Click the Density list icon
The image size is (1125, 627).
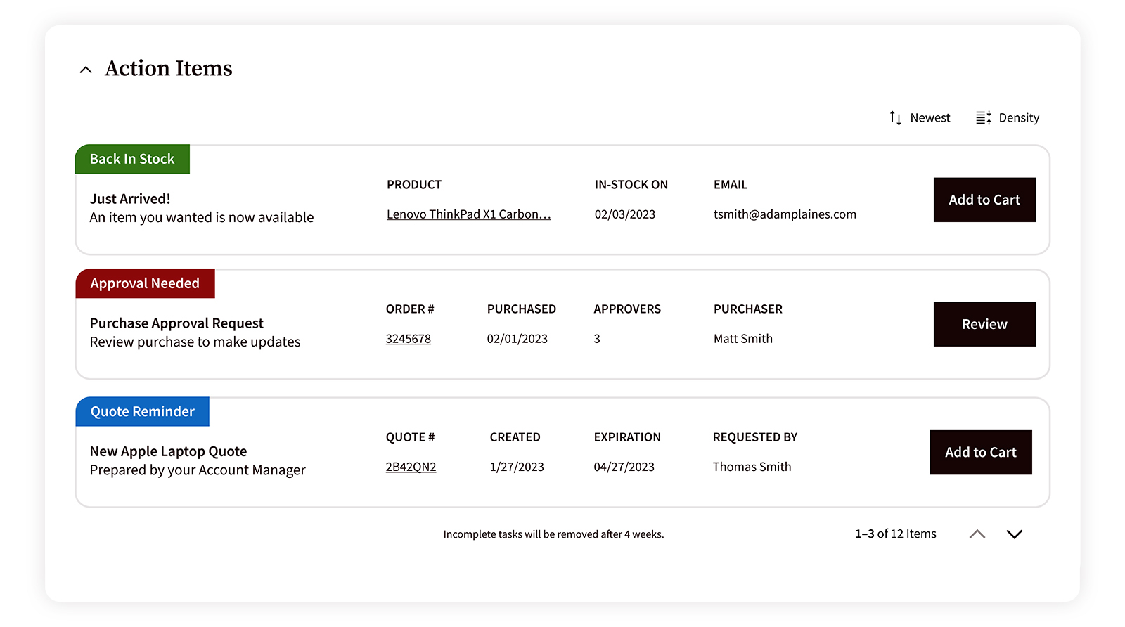[x=983, y=118]
